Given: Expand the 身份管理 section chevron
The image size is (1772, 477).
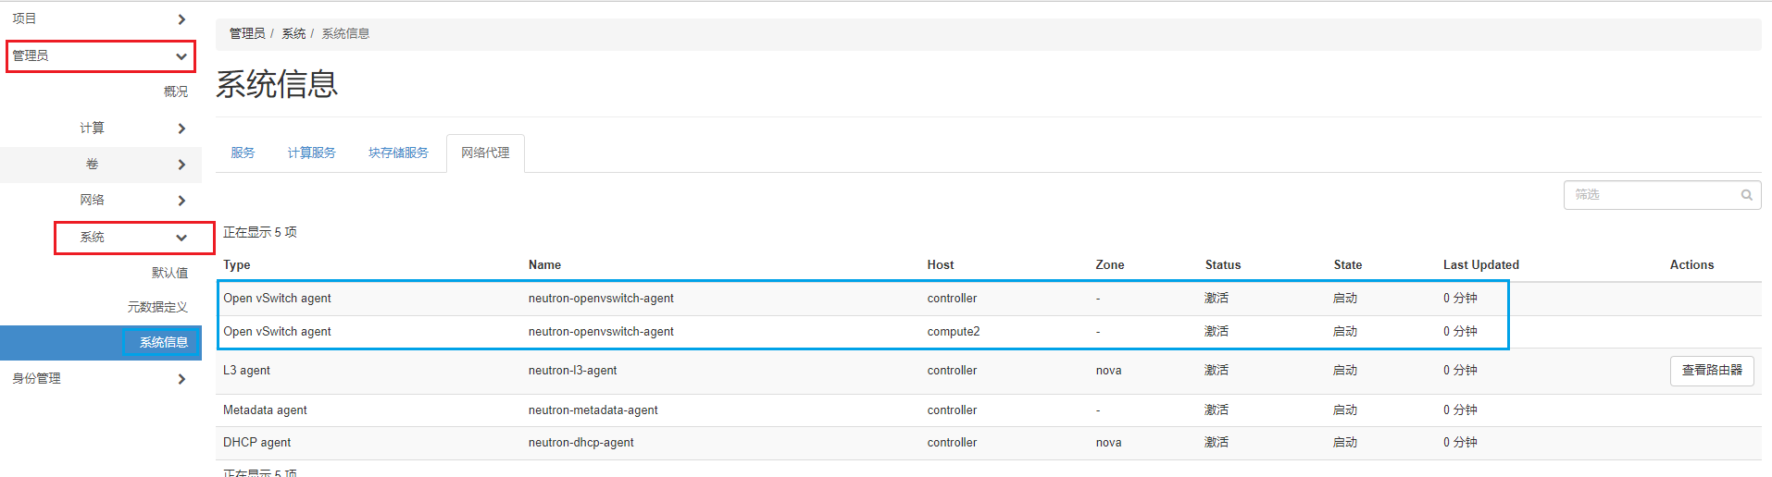Looking at the screenshot, I should pyautogui.click(x=181, y=379).
